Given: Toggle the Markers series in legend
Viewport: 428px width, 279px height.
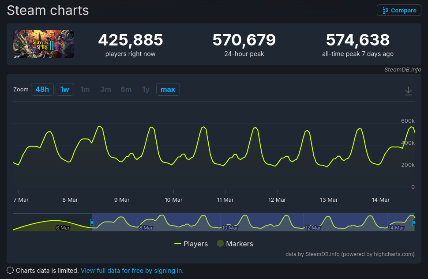Looking at the screenshot, I should [235, 244].
